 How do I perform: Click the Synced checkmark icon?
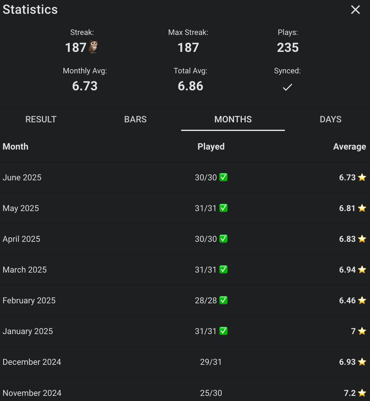click(x=287, y=87)
